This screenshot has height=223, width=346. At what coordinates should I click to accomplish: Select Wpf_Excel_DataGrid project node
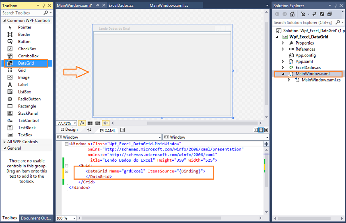[309, 37]
